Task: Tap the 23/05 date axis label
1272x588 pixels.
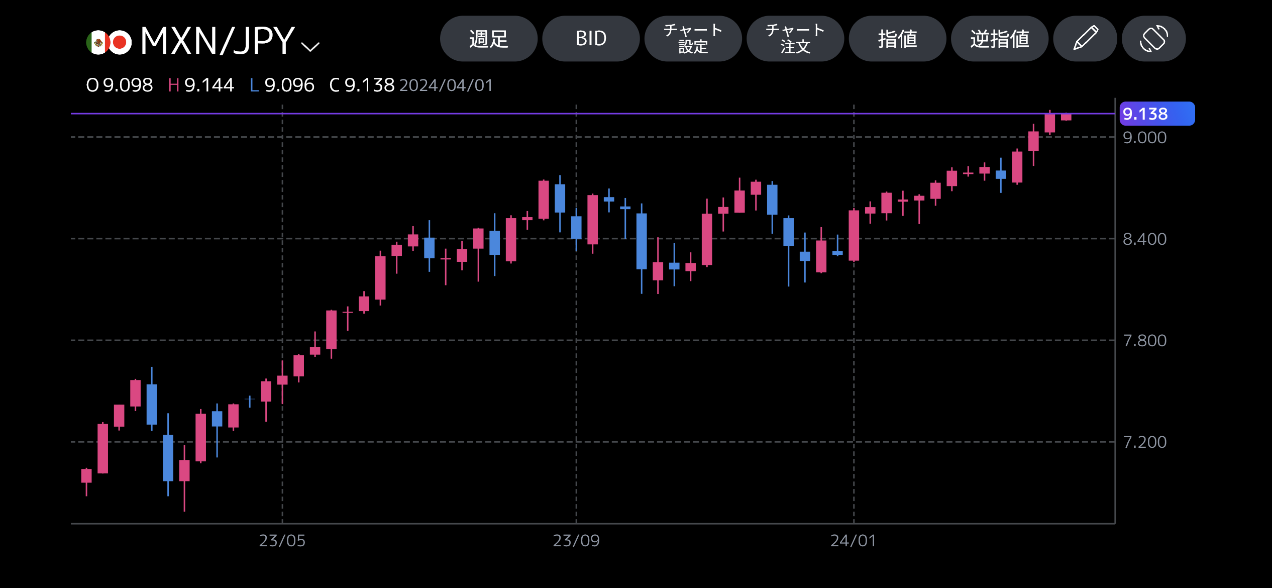Action: point(282,540)
